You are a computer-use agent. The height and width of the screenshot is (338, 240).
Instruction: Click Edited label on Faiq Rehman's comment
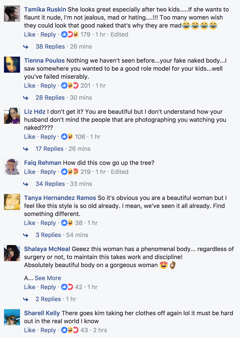[120, 172]
